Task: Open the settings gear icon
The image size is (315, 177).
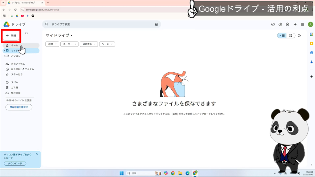Action: [x=288, y=24]
